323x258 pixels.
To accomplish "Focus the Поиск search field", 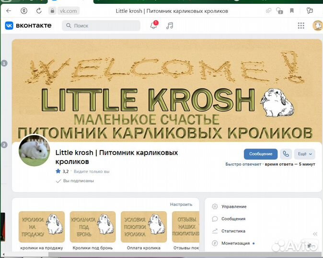I will [x=101, y=26].
